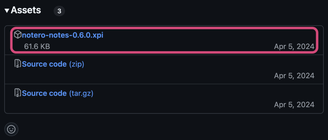Click the (tar.gz) format label

pyautogui.click(x=81, y=93)
